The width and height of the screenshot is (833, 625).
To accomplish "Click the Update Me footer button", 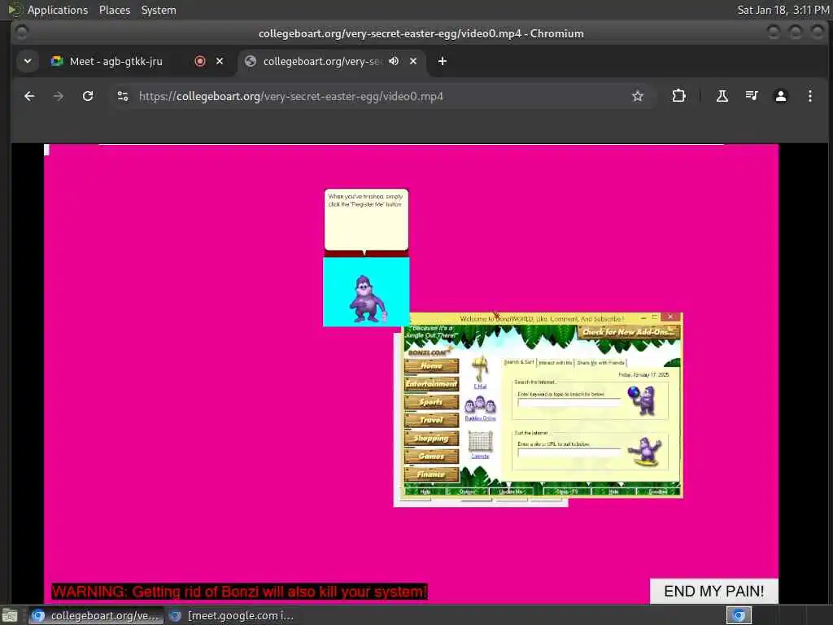I will coord(511,492).
